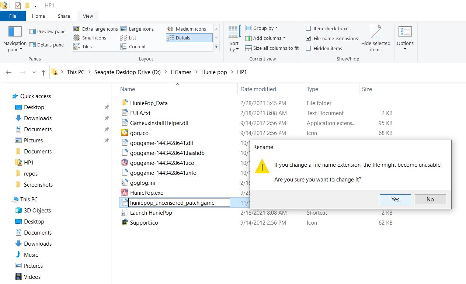Navigate to HGames in address bar
The height and width of the screenshot is (284, 466).
[181, 72]
